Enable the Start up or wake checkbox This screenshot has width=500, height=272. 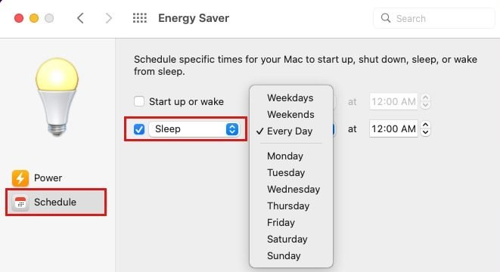point(139,101)
